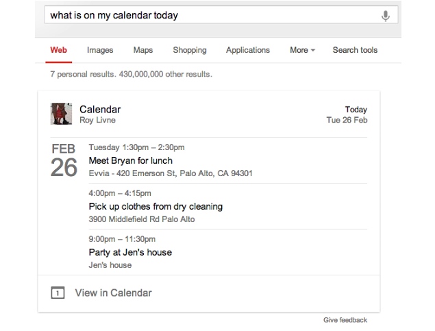Open Search tools options

point(355,50)
